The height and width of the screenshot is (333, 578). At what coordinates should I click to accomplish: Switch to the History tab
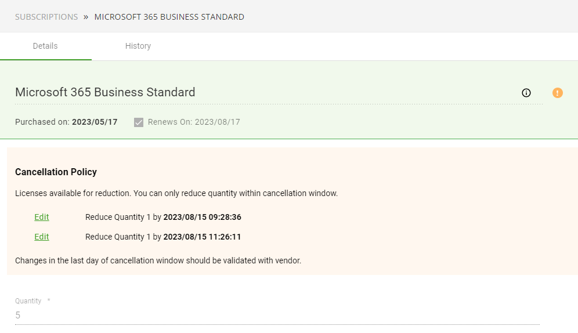[138, 46]
